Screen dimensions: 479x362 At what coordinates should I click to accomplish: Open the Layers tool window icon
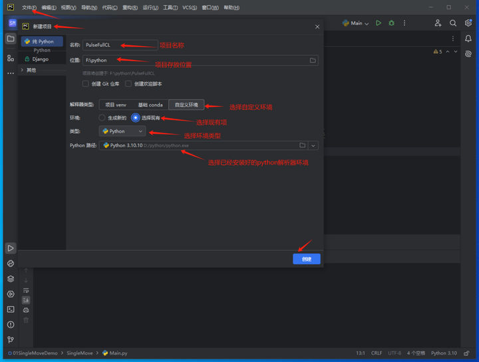point(11,279)
